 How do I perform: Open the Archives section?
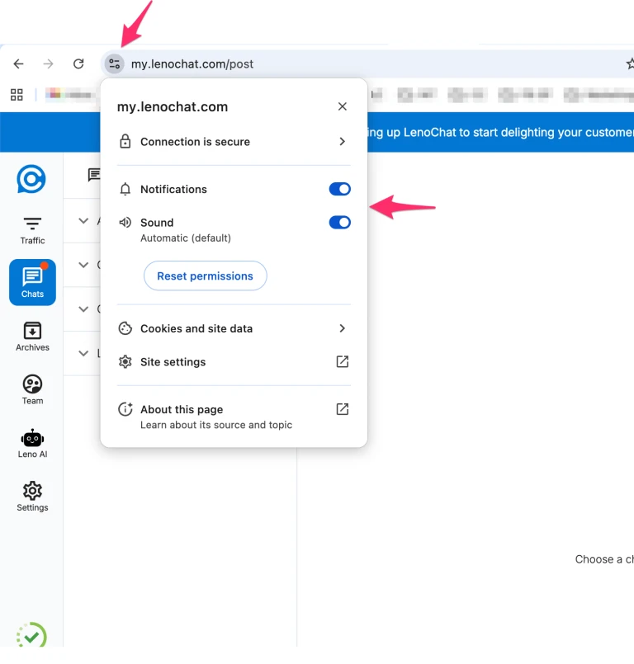point(32,337)
